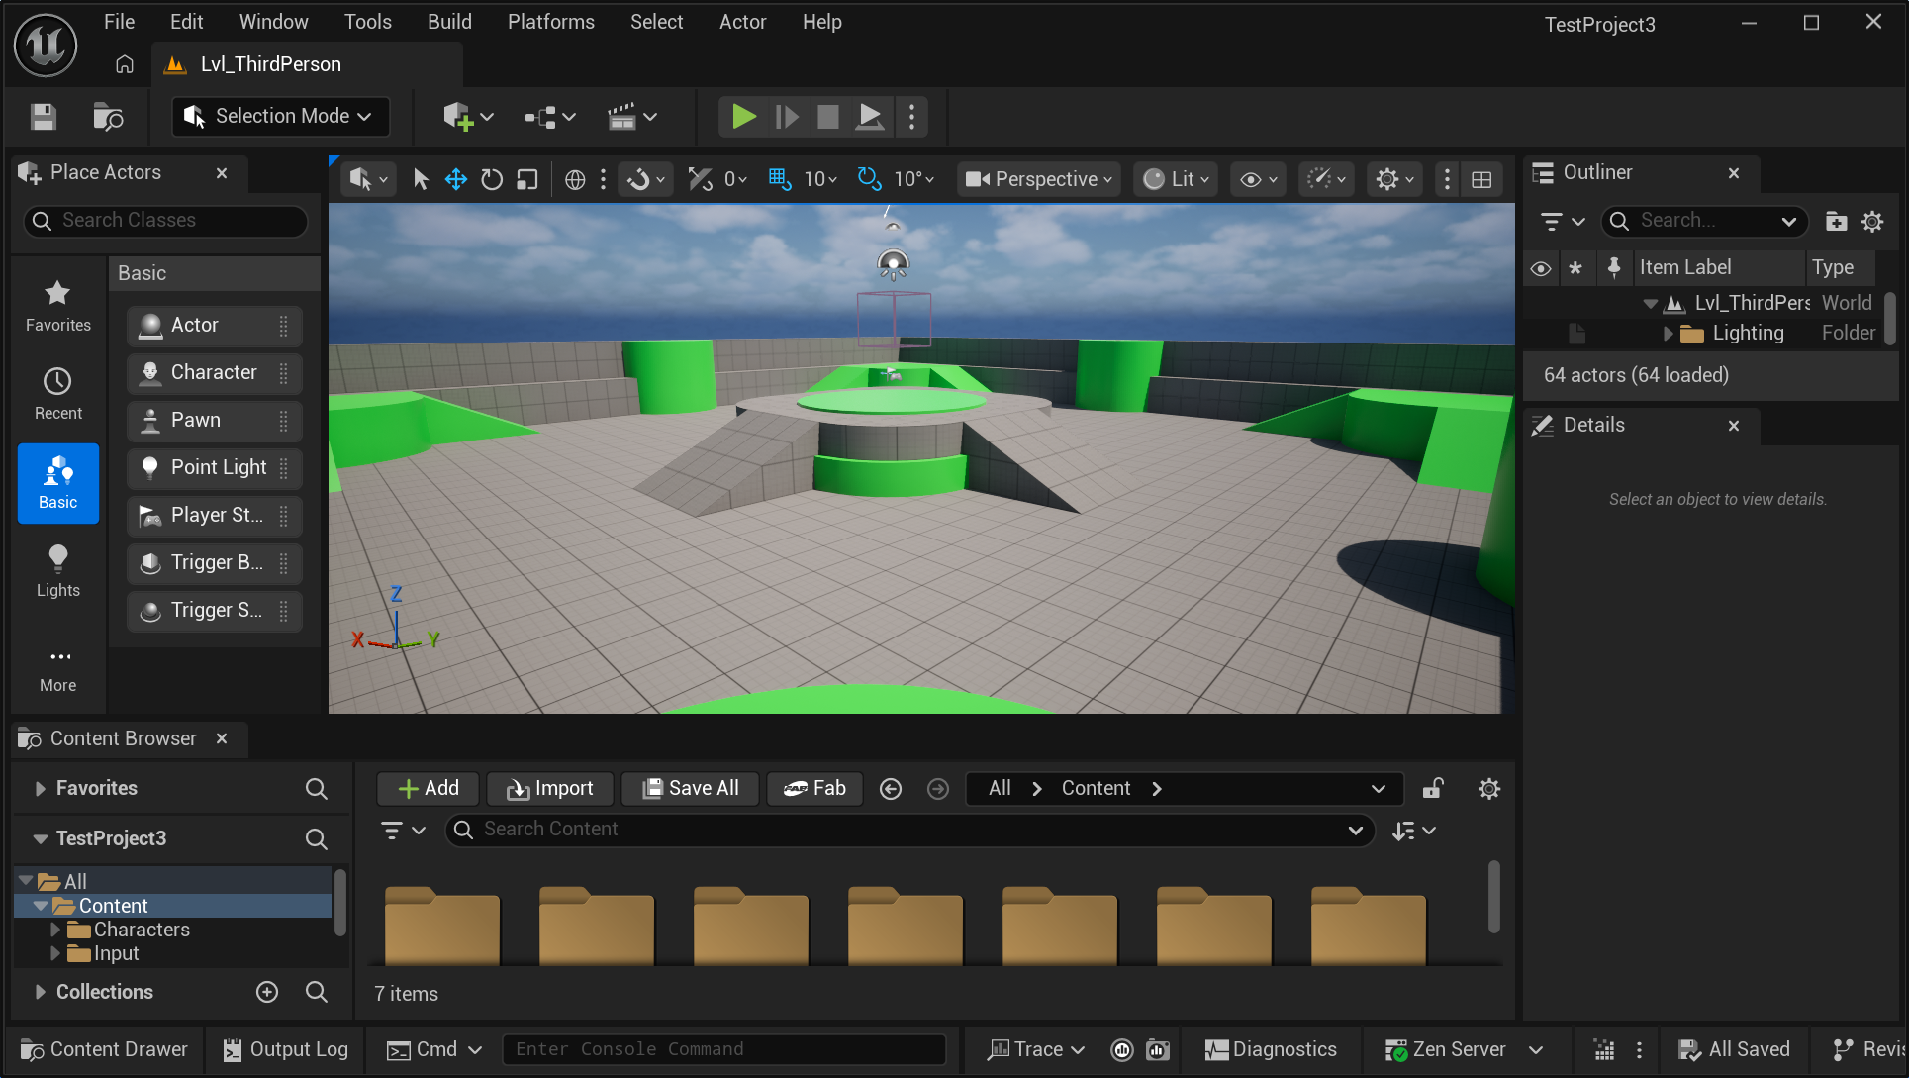
Task: Click the Content Browser vertical scrollbar
Action: 1493,896
